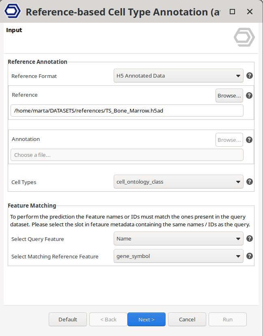Reset settings with the Default button

pyautogui.click(x=68, y=319)
